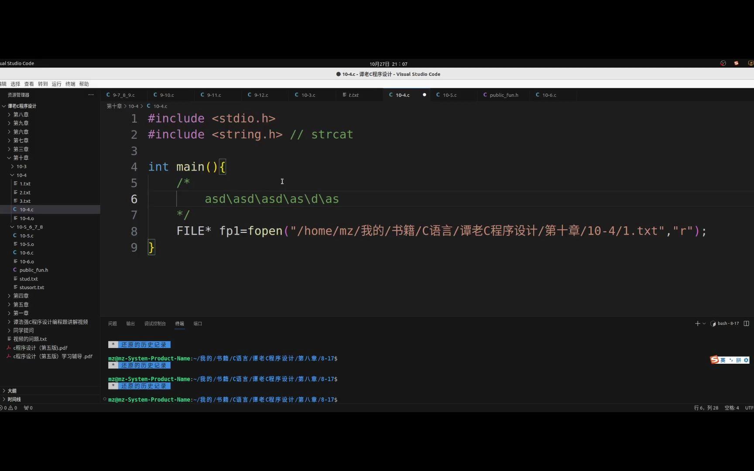Click the system clock 10月27日 21:07

388,64
